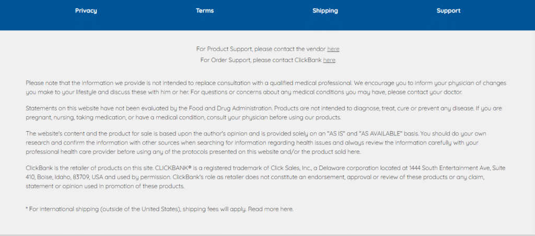535x236 pixels.
Task: Click 'here' to contact the vendor
Action: [333, 49]
